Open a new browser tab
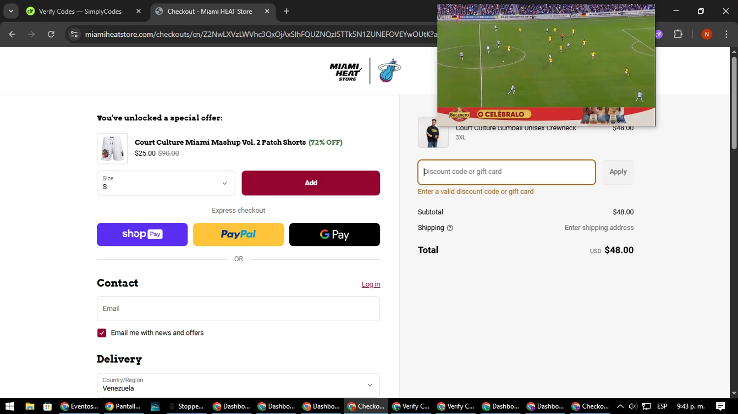738x414 pixels. (x=287, y=11)
